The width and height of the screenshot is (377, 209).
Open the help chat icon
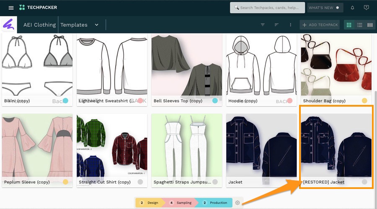point(366,8)
